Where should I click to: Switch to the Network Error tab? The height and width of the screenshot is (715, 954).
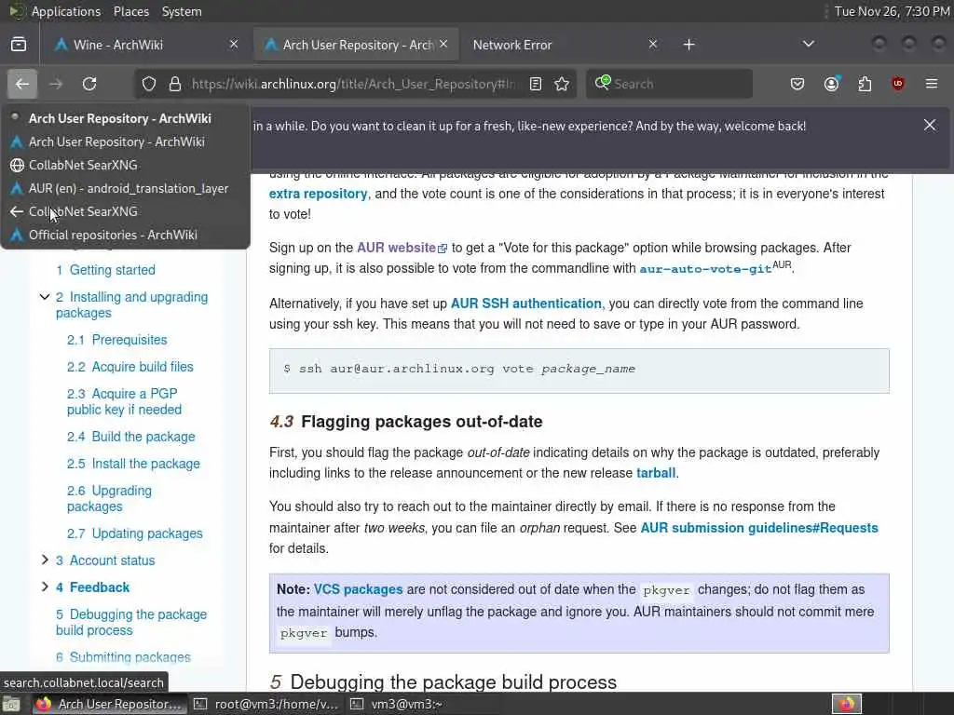[563, 45]
